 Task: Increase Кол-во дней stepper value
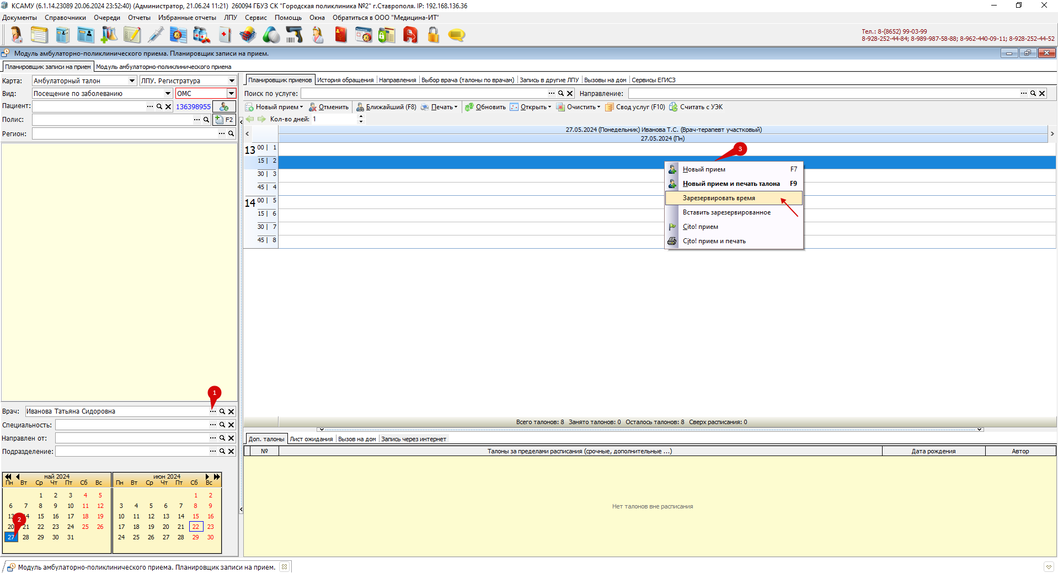click(361, 117)
